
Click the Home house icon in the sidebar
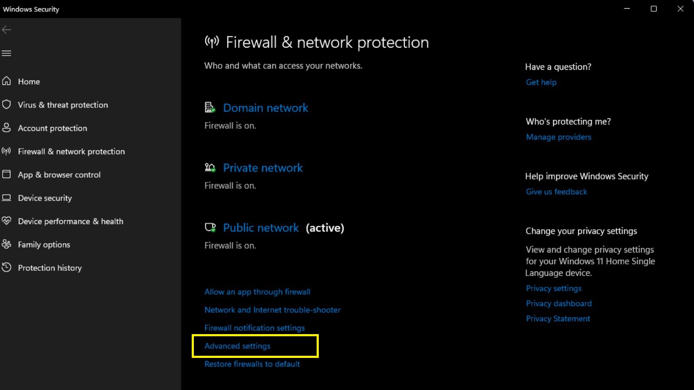pos(7,81)
